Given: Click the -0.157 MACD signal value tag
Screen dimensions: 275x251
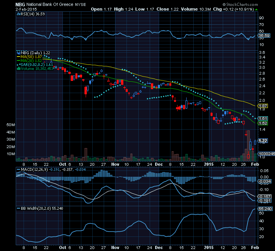Looking at the screenshot, I should pyautogui.click(x=264, y=197).
